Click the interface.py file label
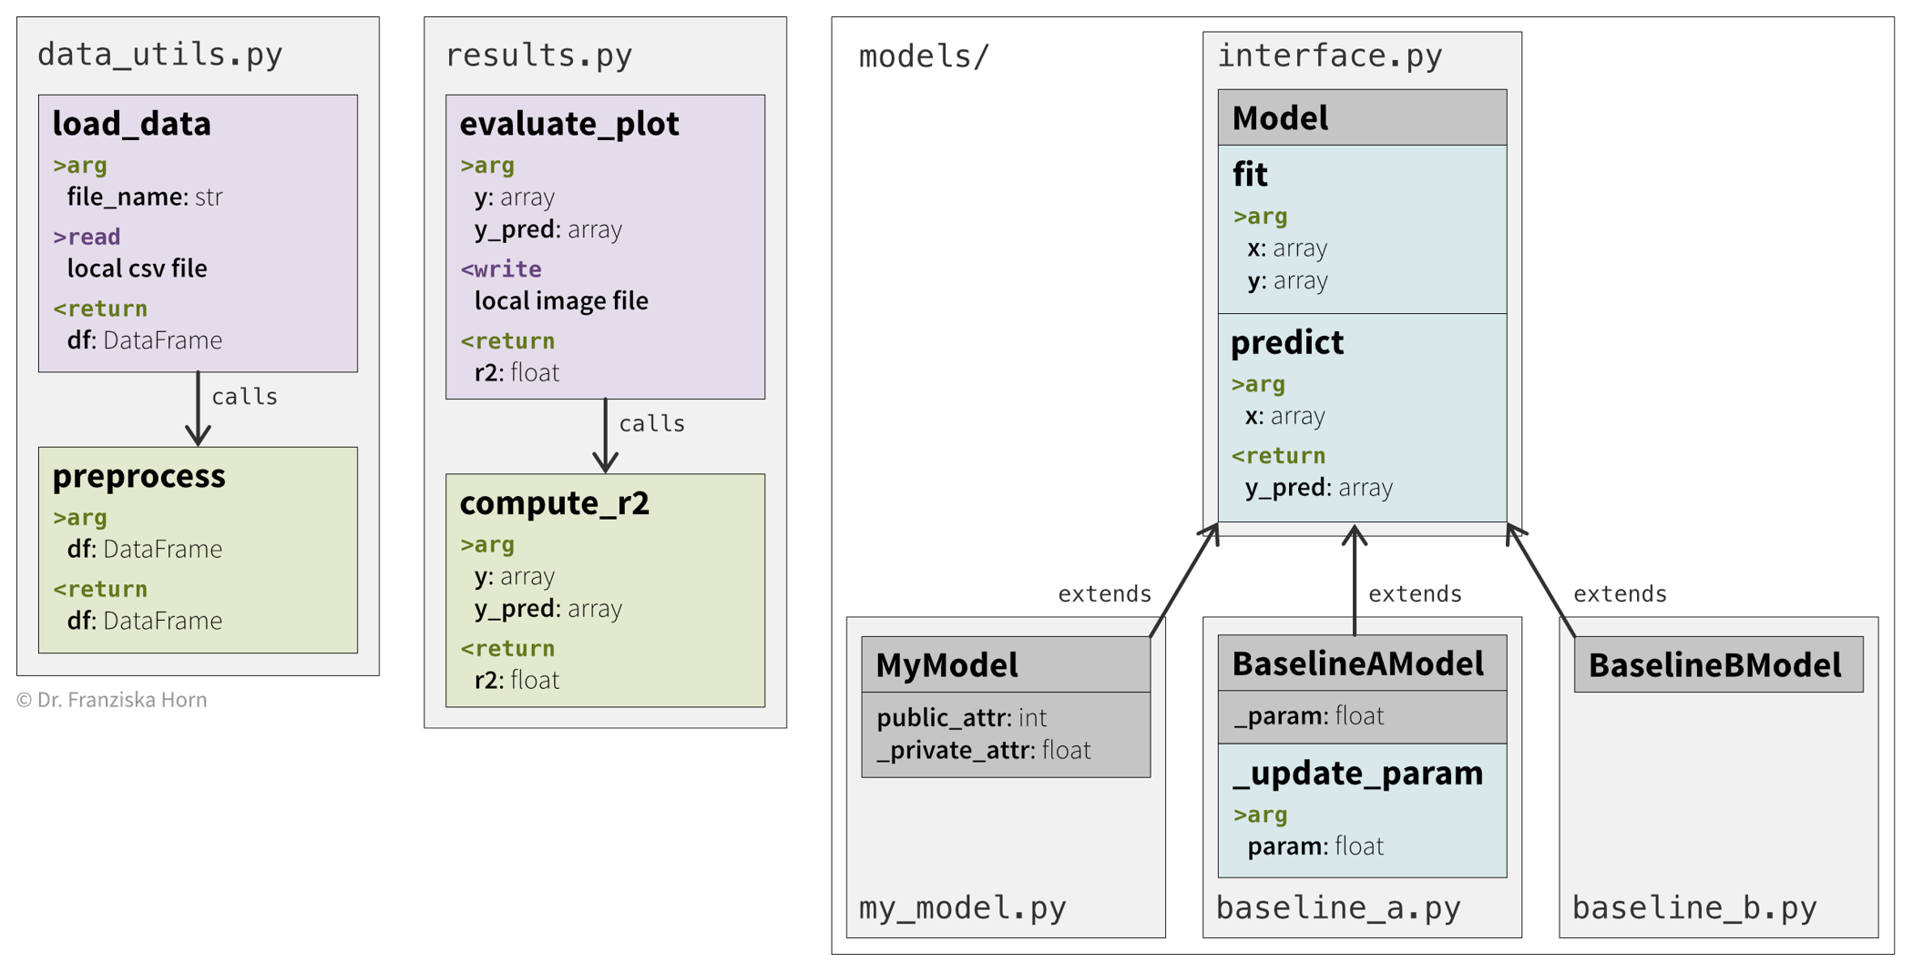 [1330, 56]
